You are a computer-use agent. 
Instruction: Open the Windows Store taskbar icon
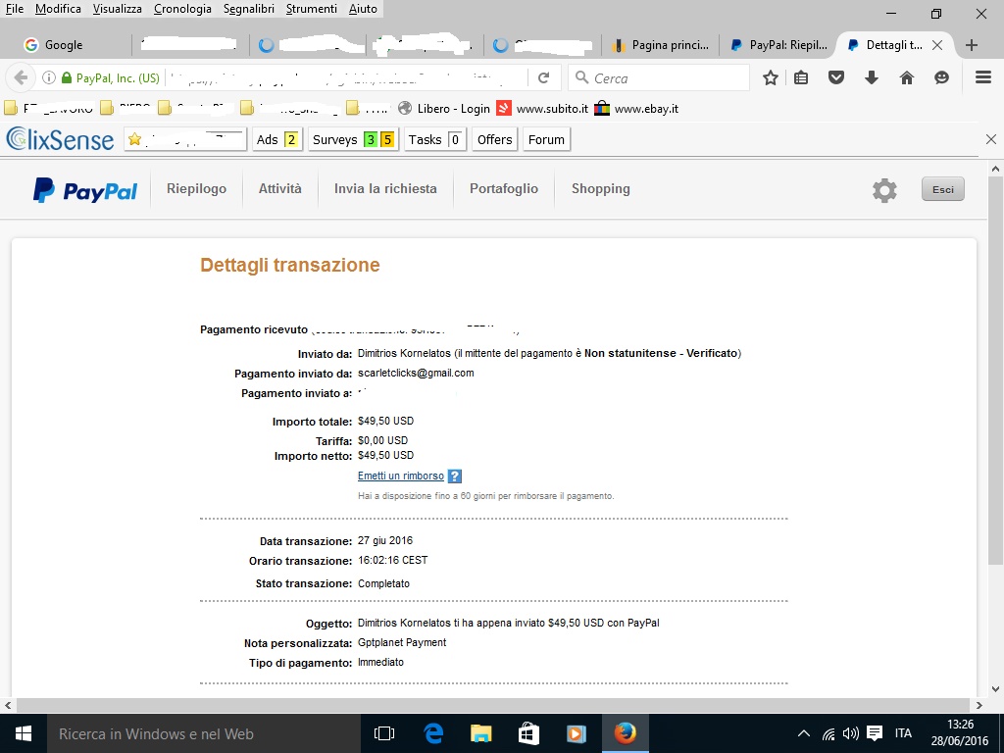528,733
